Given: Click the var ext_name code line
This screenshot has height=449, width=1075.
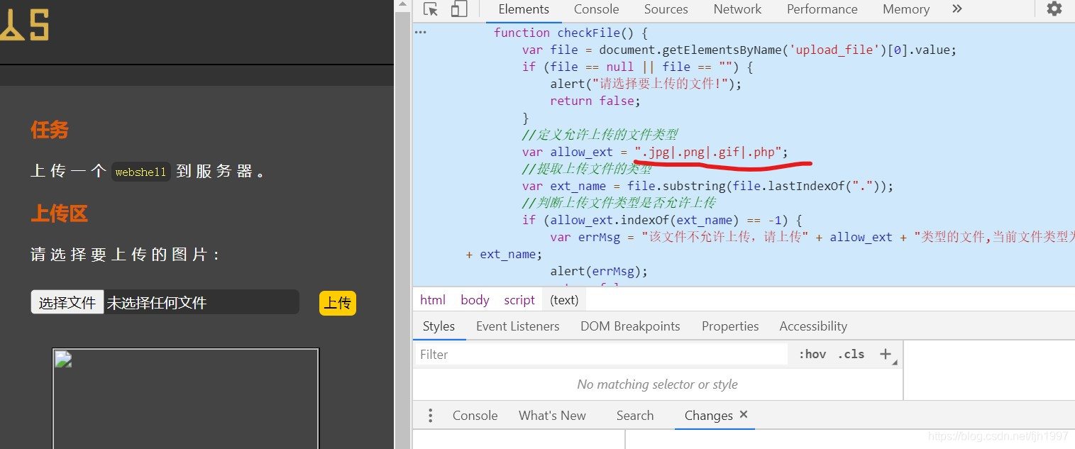Looking at the screenshot, I should [x=707, y=186].
